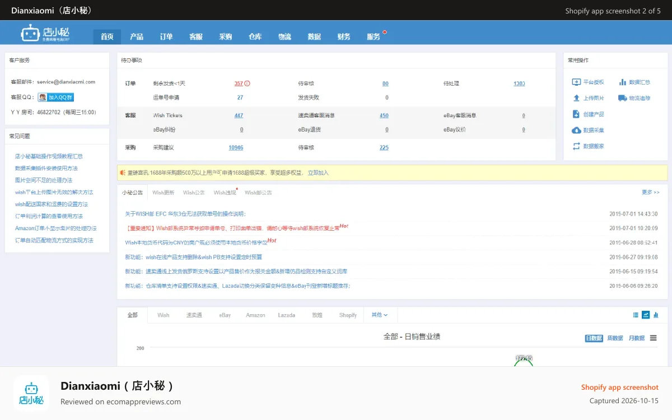
Task: Open the 357 remaining shipping orders count
Action: pos(239,83)
